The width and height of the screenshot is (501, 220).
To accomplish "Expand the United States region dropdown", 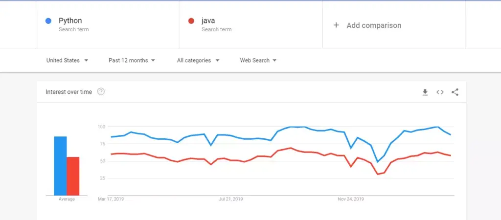I will point(67,61).
